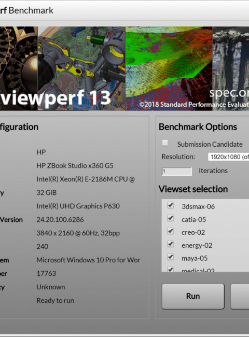Open the Resolution 1920x1080 dropdown
The image size is (249, 337).
coord(228,157)
